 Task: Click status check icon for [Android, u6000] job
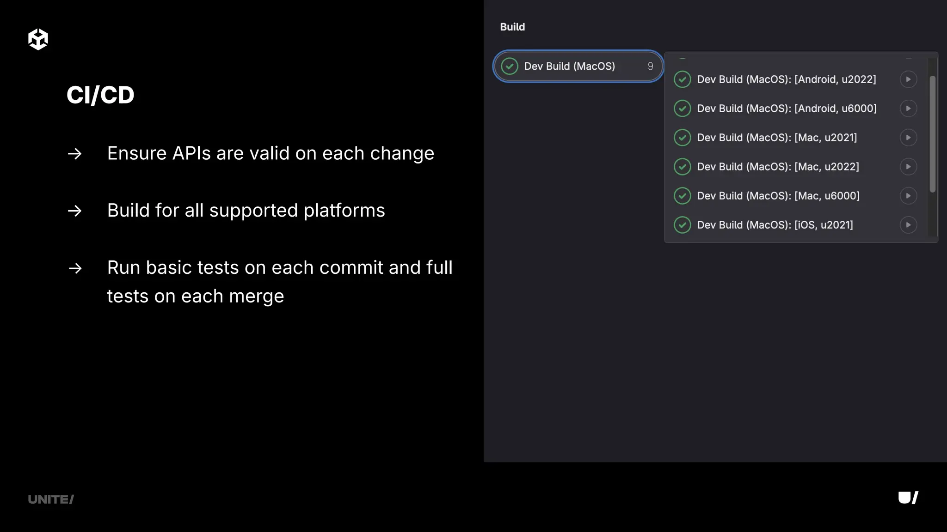point(683,109)
